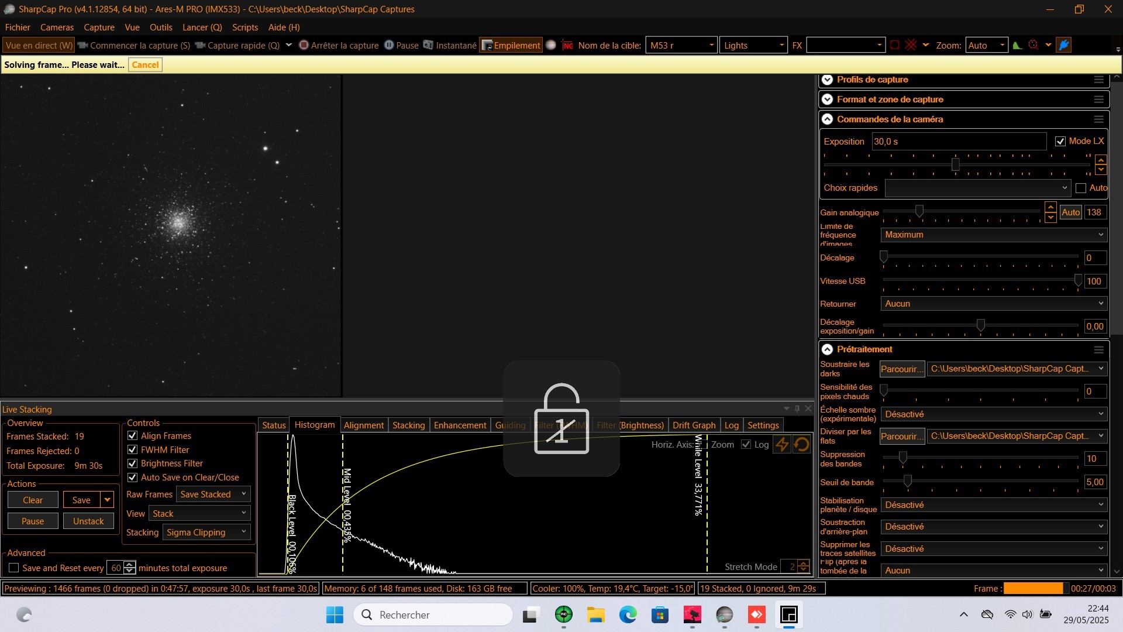
Task: Click the Unstack button
Action: [88, 521]
